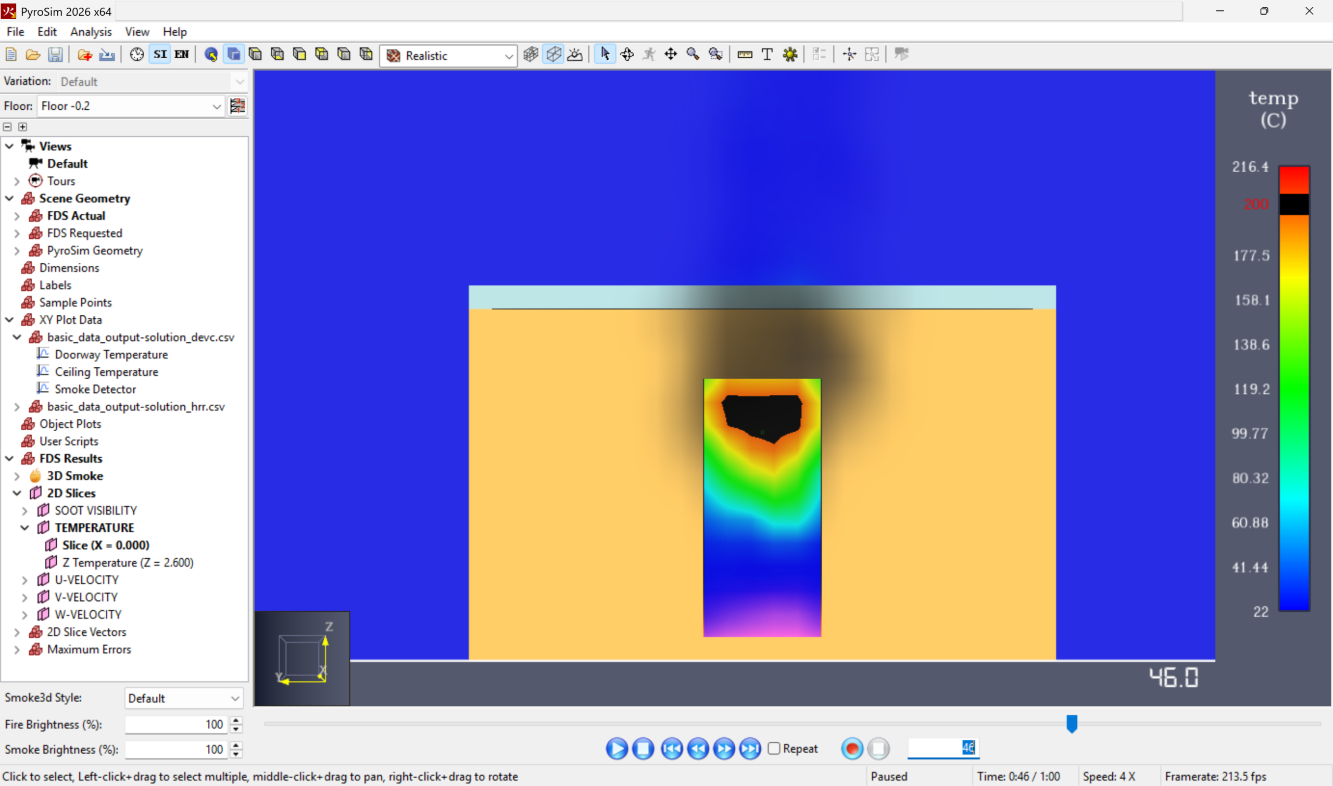Choose the Text label T tool
Screen dimensions: 1333x786
(767, 54)
